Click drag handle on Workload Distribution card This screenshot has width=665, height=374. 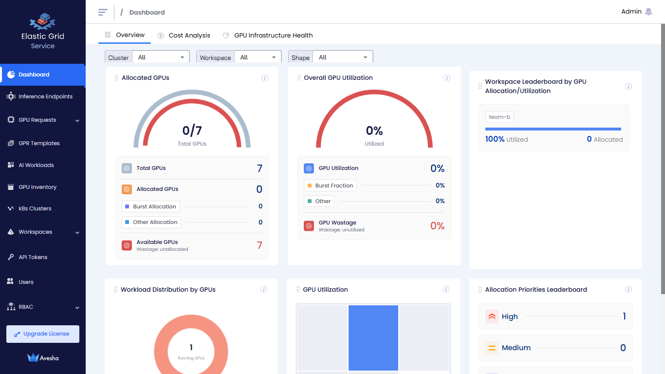click(x=115, y=289)
